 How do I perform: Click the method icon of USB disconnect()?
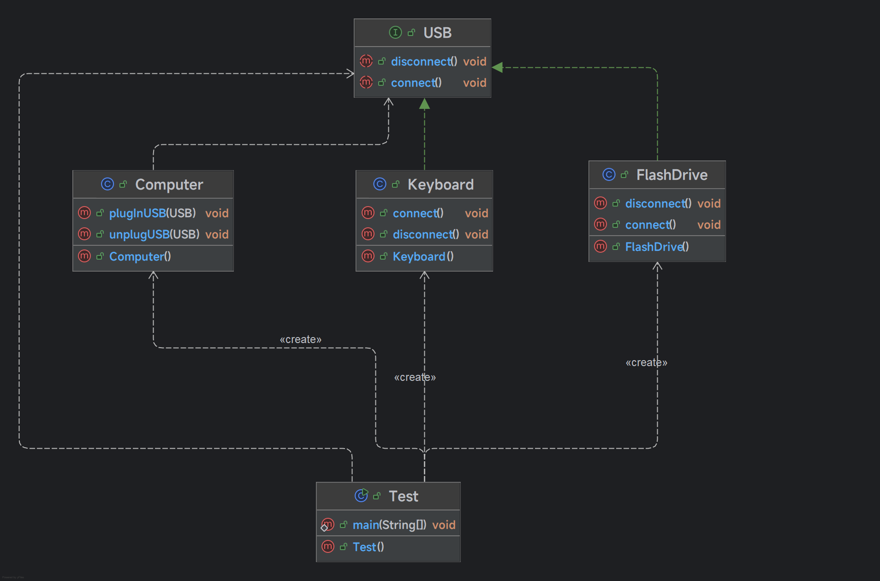pos(366,61)
